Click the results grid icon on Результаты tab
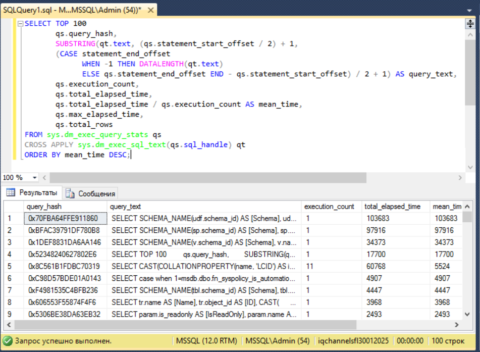Viewport: 480px width, 352px height. (11, 192)
